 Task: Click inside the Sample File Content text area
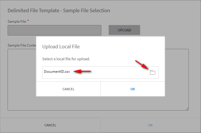point(23,87)
